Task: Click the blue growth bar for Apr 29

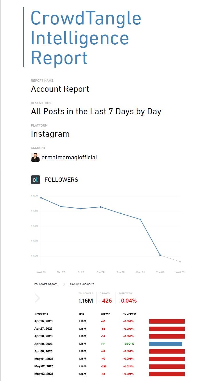Action: (x=165, y=344)
